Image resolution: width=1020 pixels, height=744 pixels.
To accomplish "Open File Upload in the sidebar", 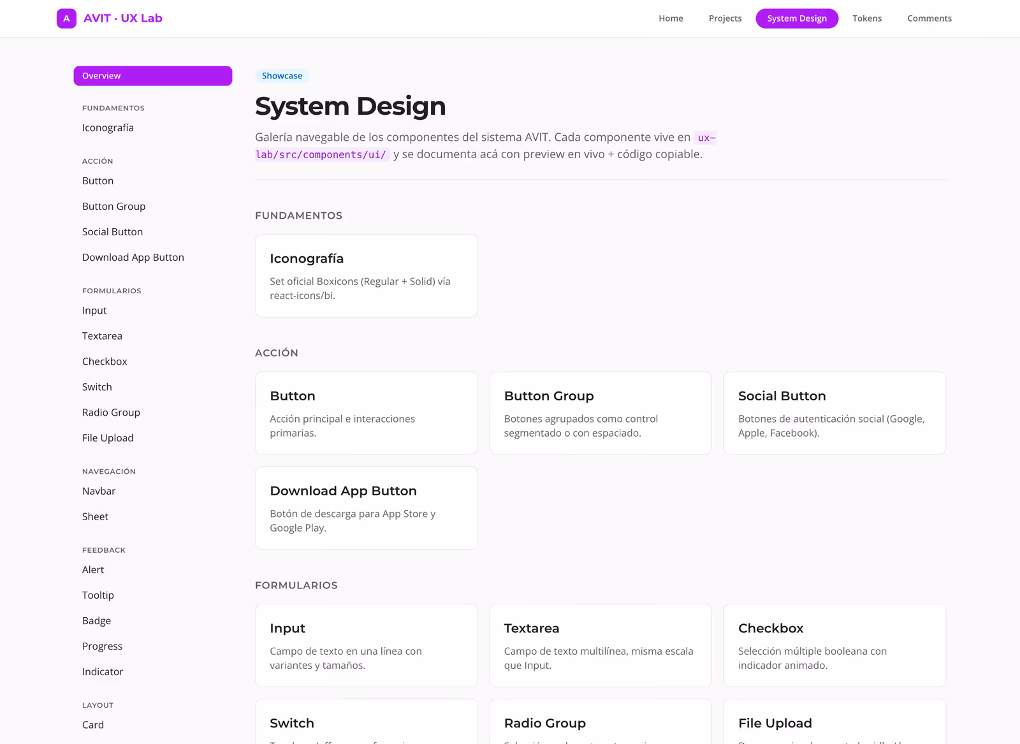I will pos(153,438).
